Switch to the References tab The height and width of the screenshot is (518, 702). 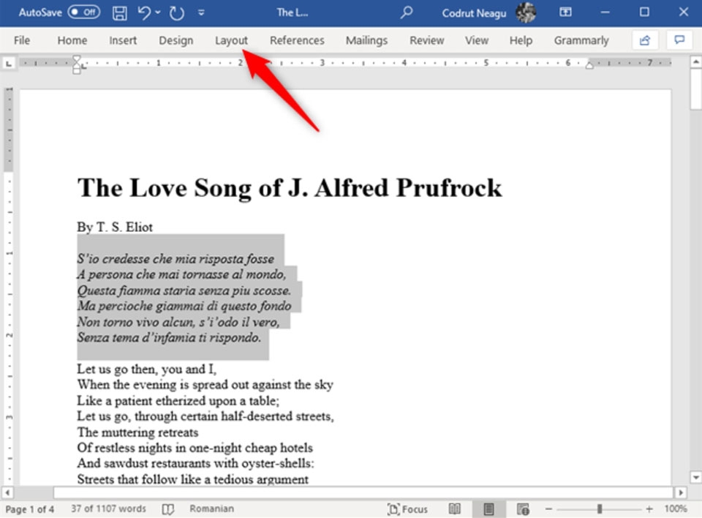coord(297,40)
